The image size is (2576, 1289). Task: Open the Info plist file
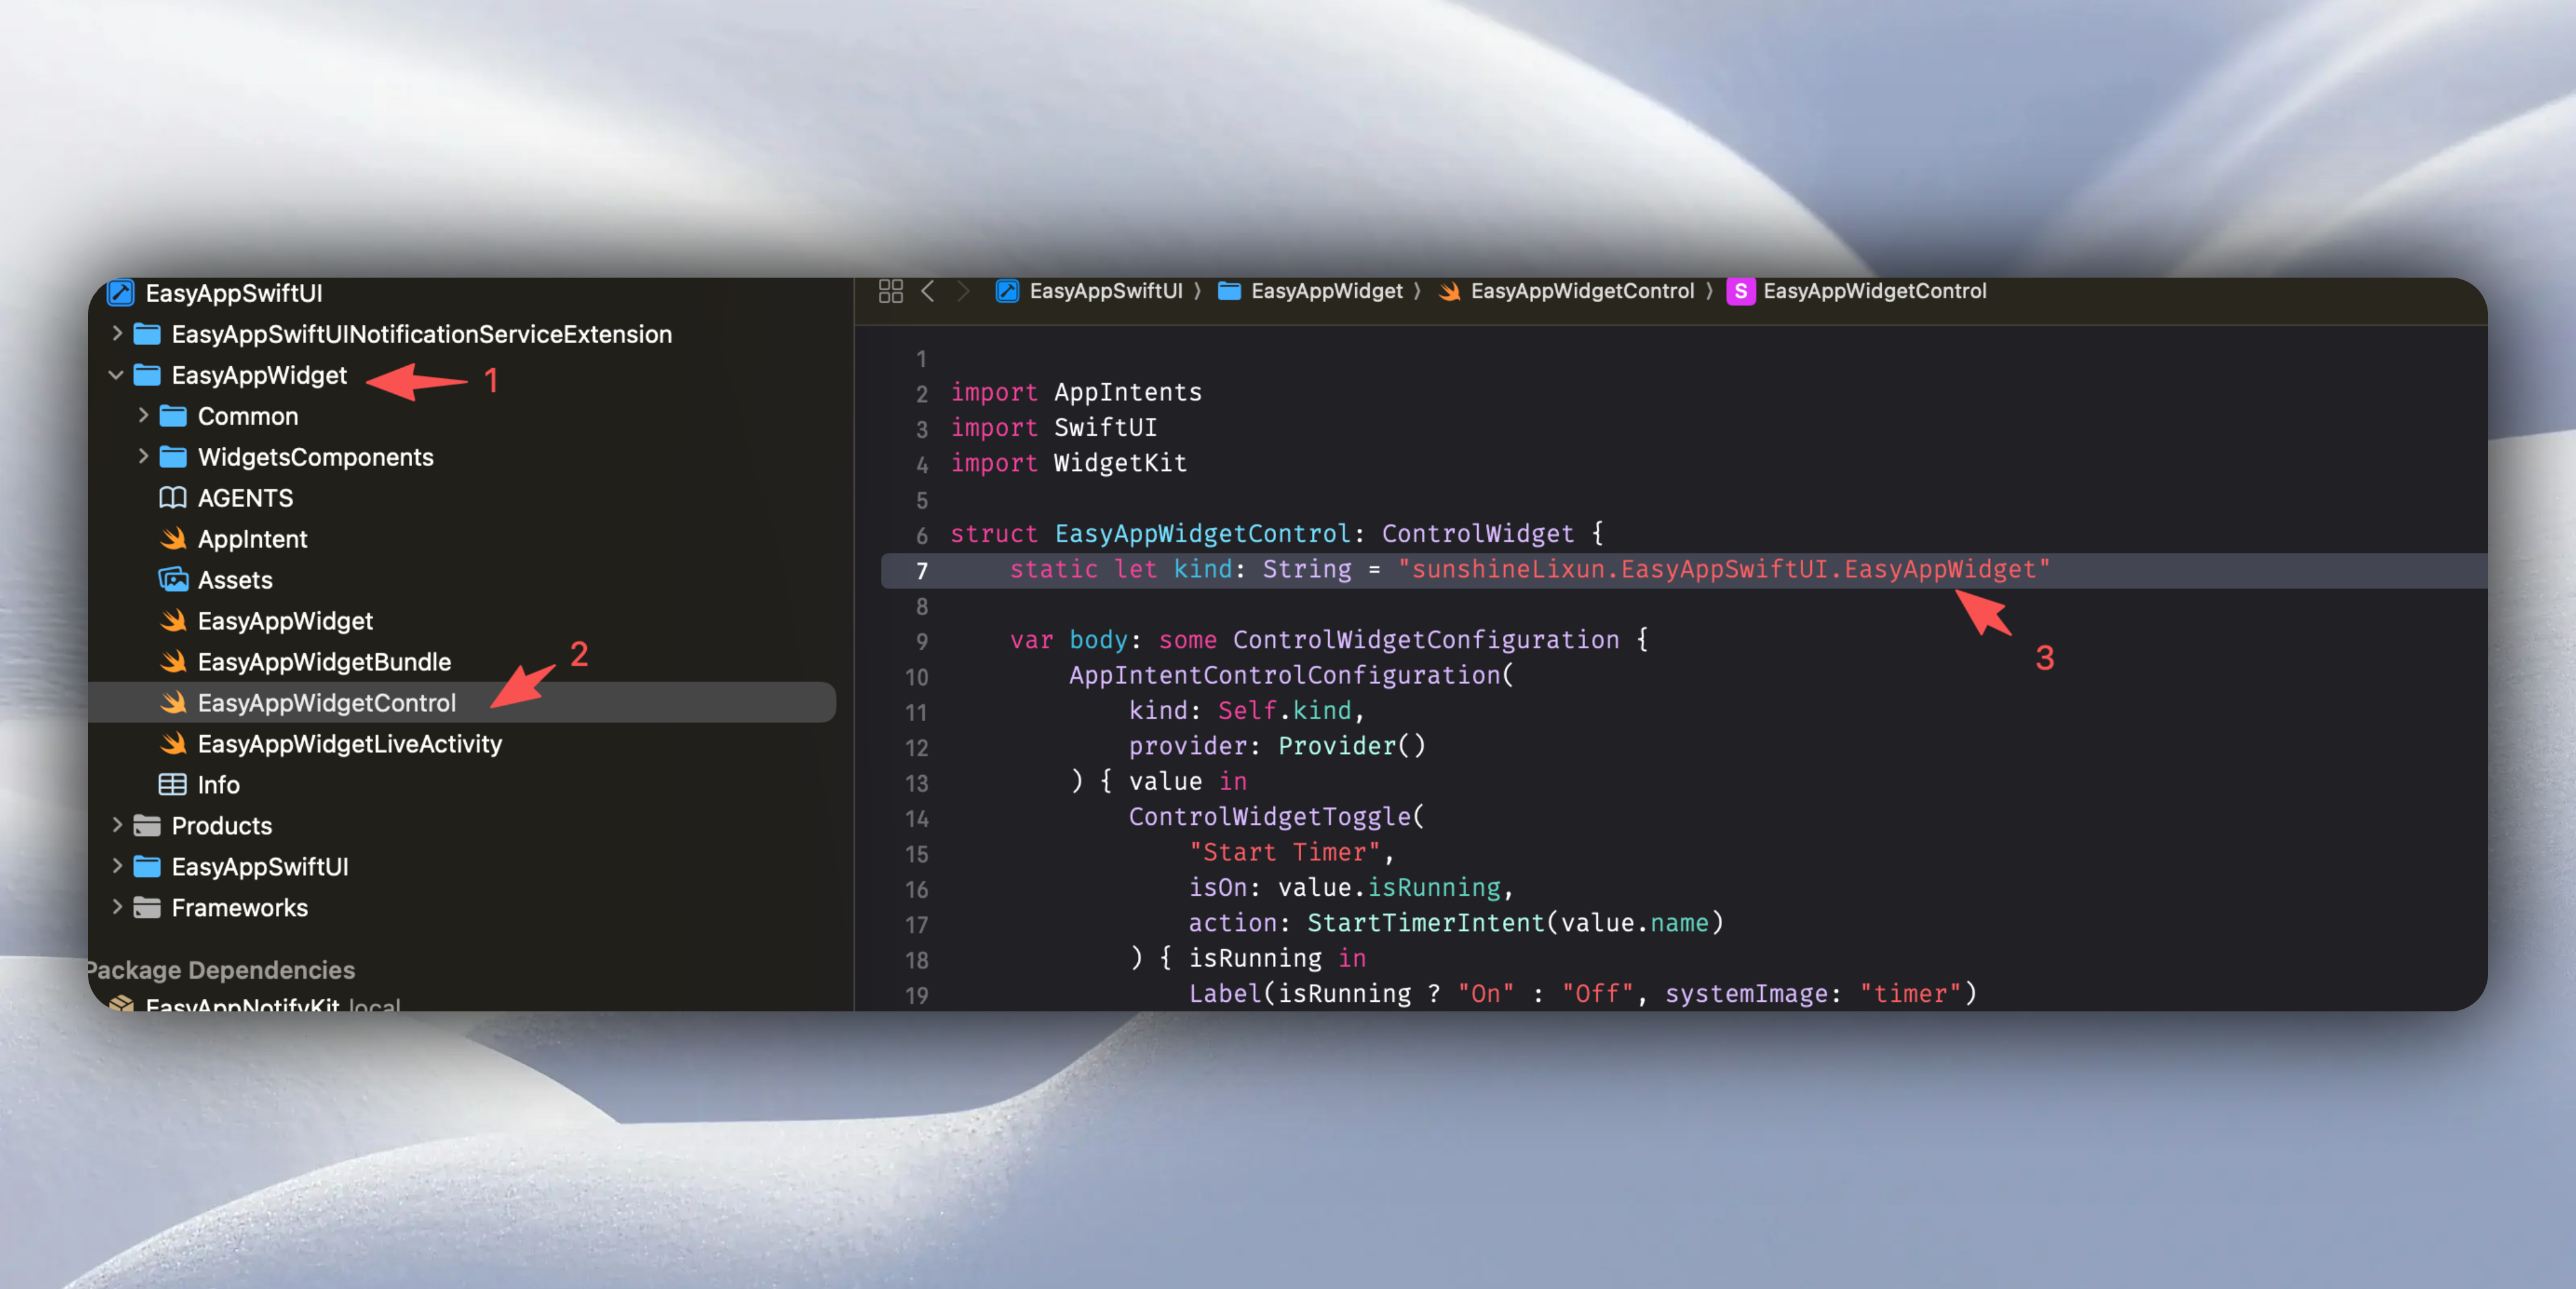(218, 785)
